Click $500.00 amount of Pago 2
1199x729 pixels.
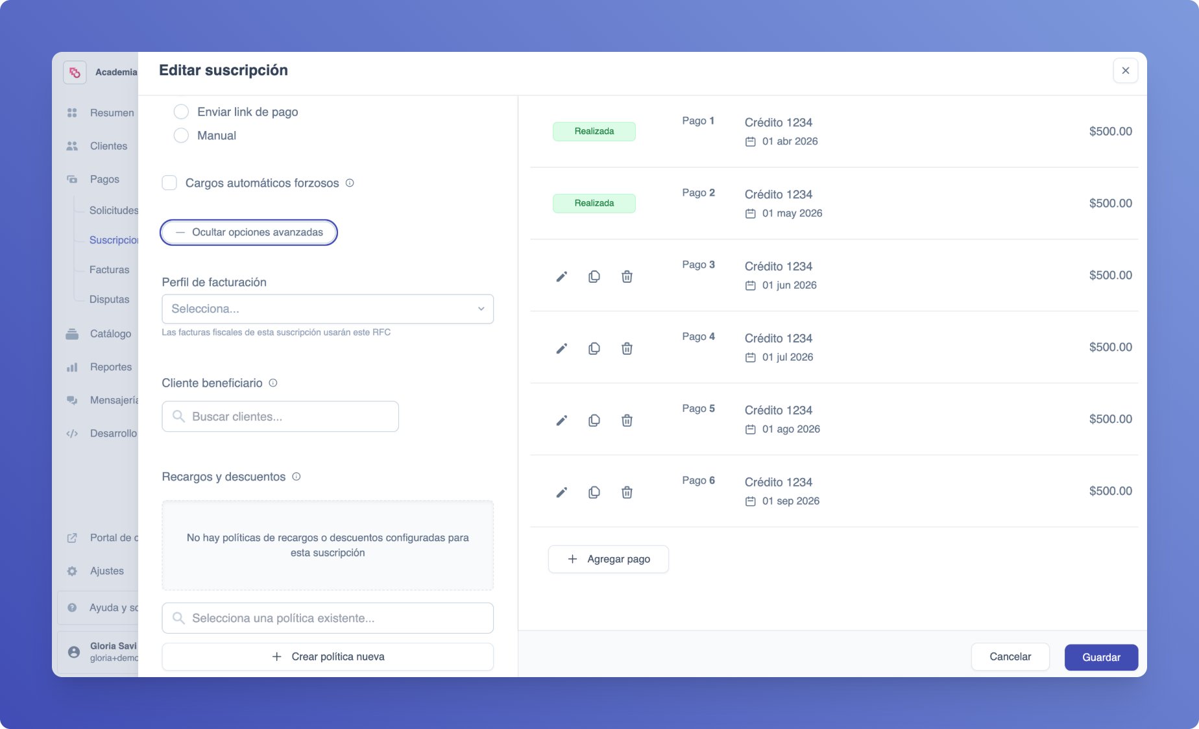1111,204
